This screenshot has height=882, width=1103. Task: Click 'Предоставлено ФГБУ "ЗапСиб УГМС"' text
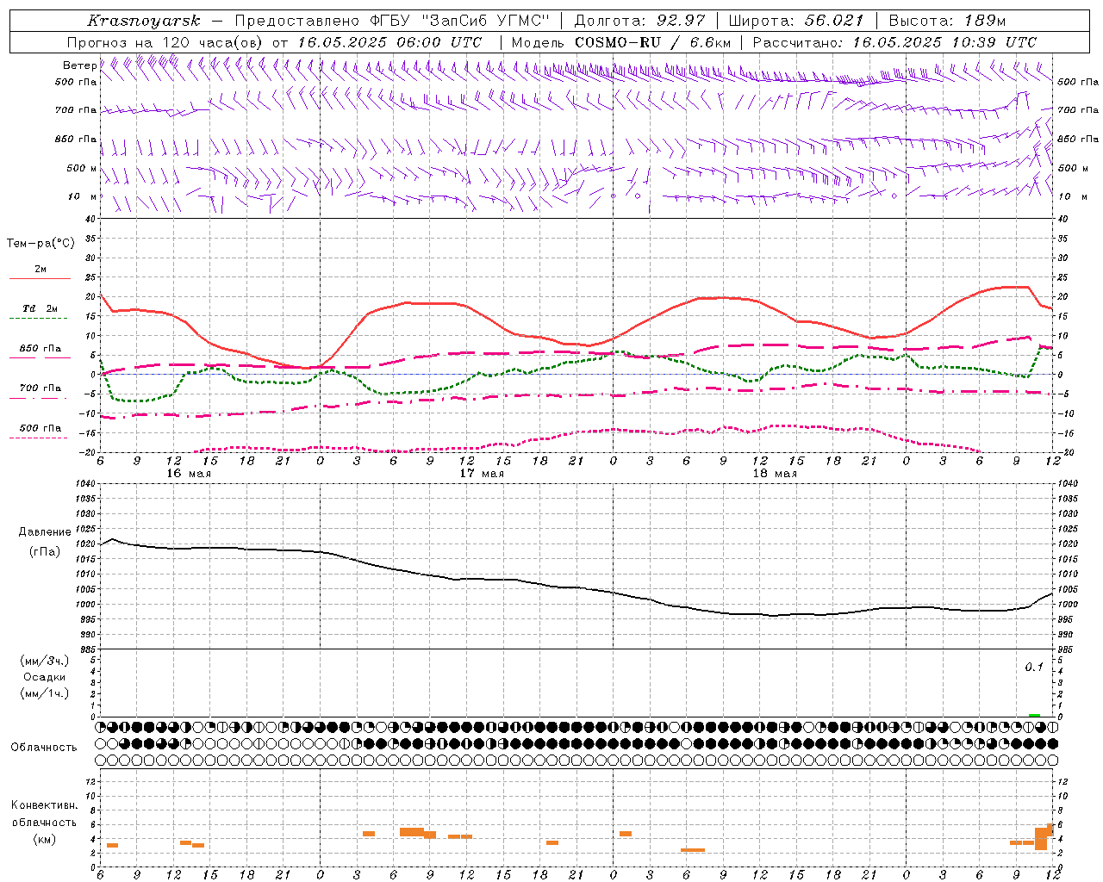pos(392,21)
